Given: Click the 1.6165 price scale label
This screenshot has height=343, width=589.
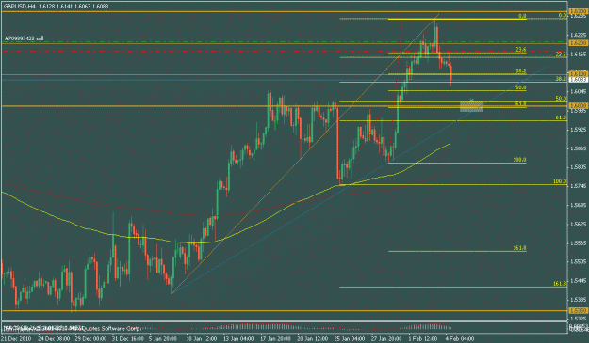Looking at the screenshot, I should (x=578, y=55).
